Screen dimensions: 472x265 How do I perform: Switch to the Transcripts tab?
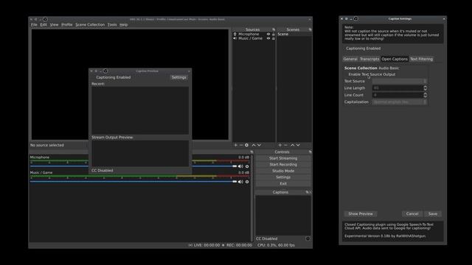369,59
